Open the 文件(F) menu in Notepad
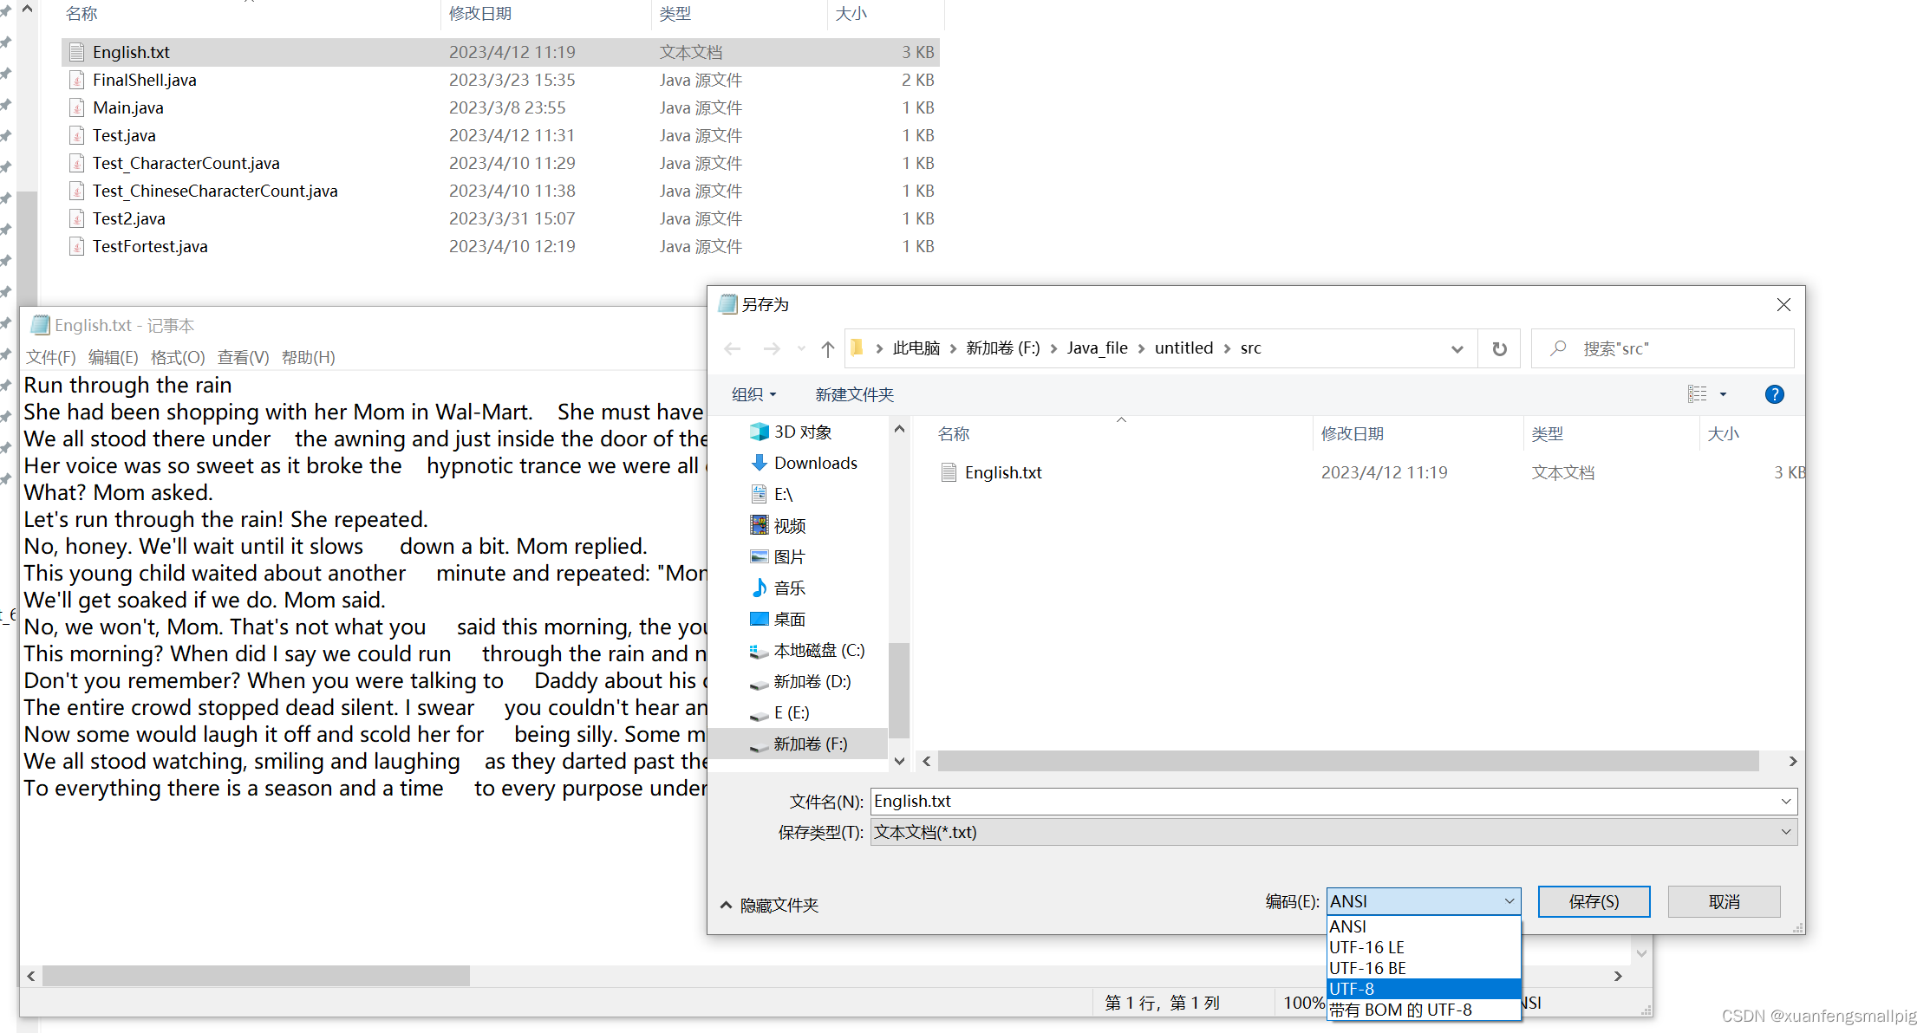This screenshot has height=1033, width=1930. point(50,357)
